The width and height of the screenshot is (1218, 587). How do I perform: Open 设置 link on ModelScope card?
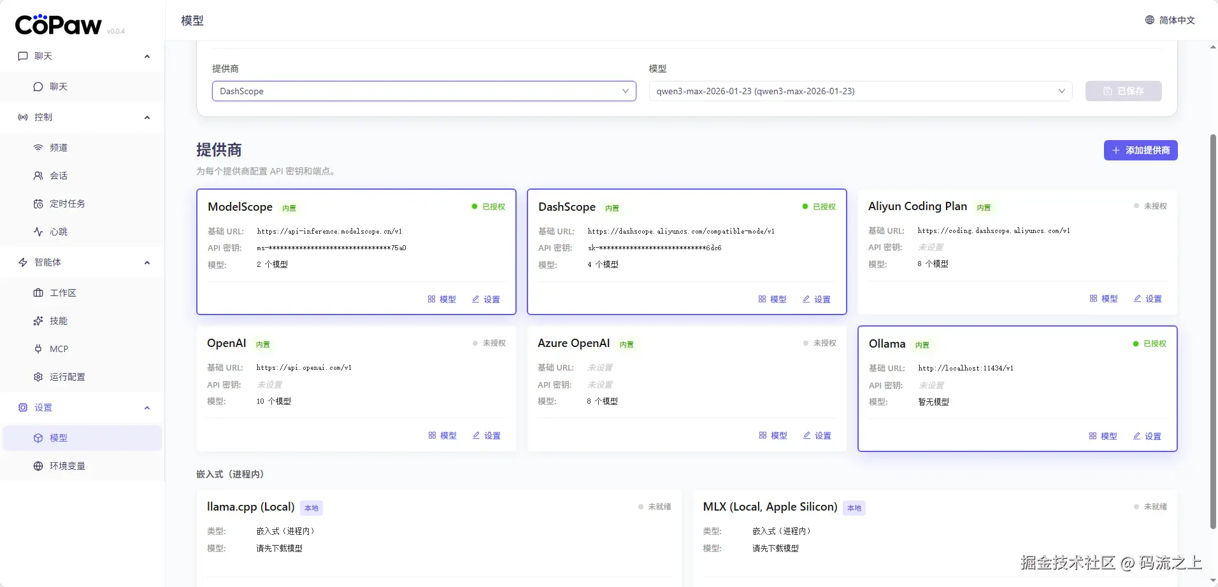click(485, 299)
